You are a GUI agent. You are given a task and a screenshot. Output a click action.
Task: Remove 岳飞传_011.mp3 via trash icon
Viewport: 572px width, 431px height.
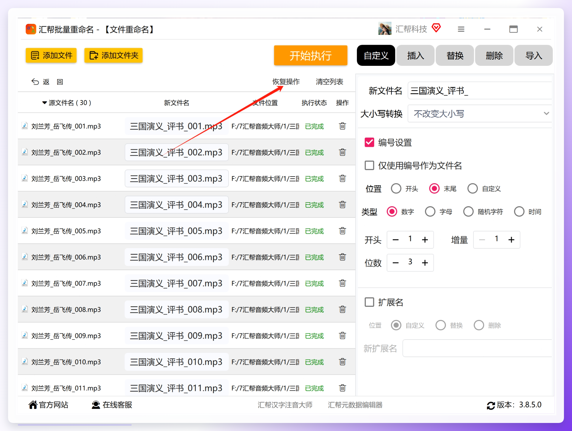(342, 388)
